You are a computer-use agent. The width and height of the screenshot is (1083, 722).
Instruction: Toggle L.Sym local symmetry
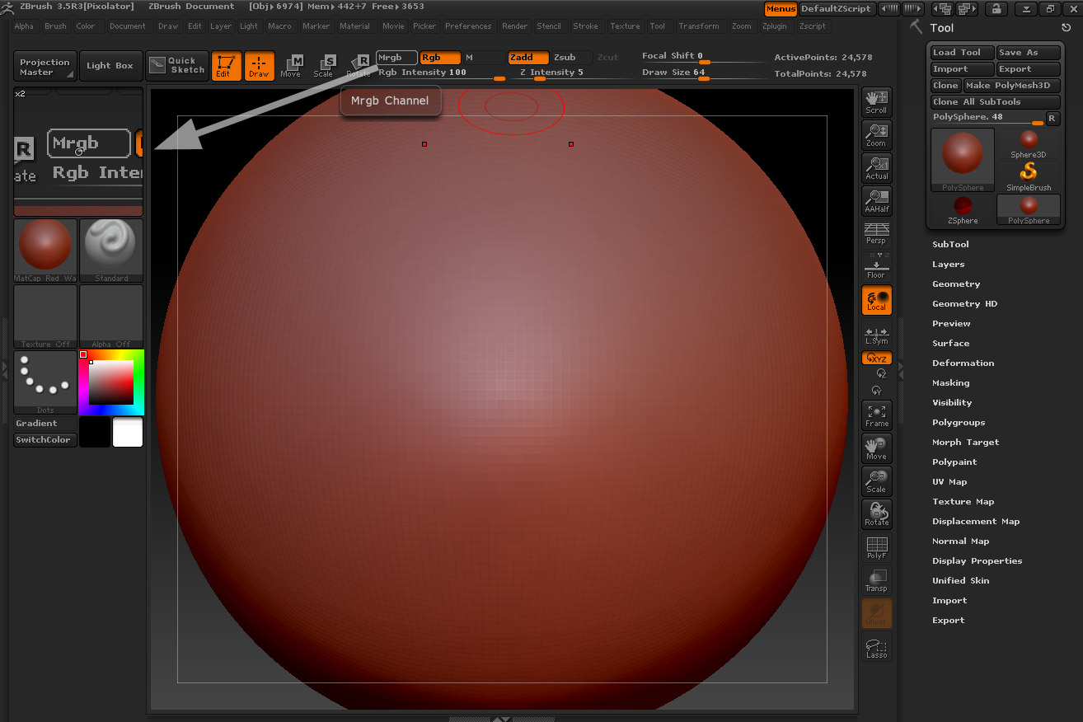coord(876,335)
